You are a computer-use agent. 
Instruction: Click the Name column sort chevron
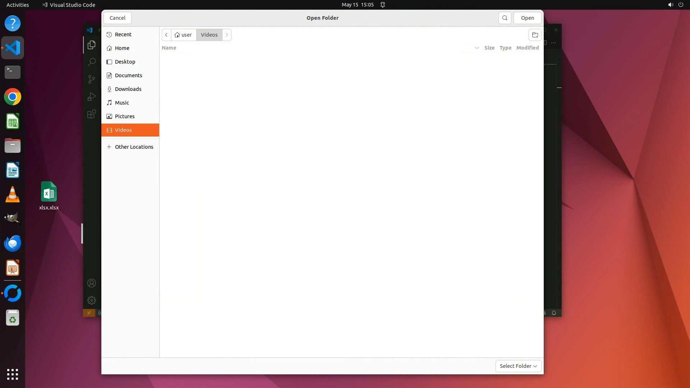click(x=477, y=48)
